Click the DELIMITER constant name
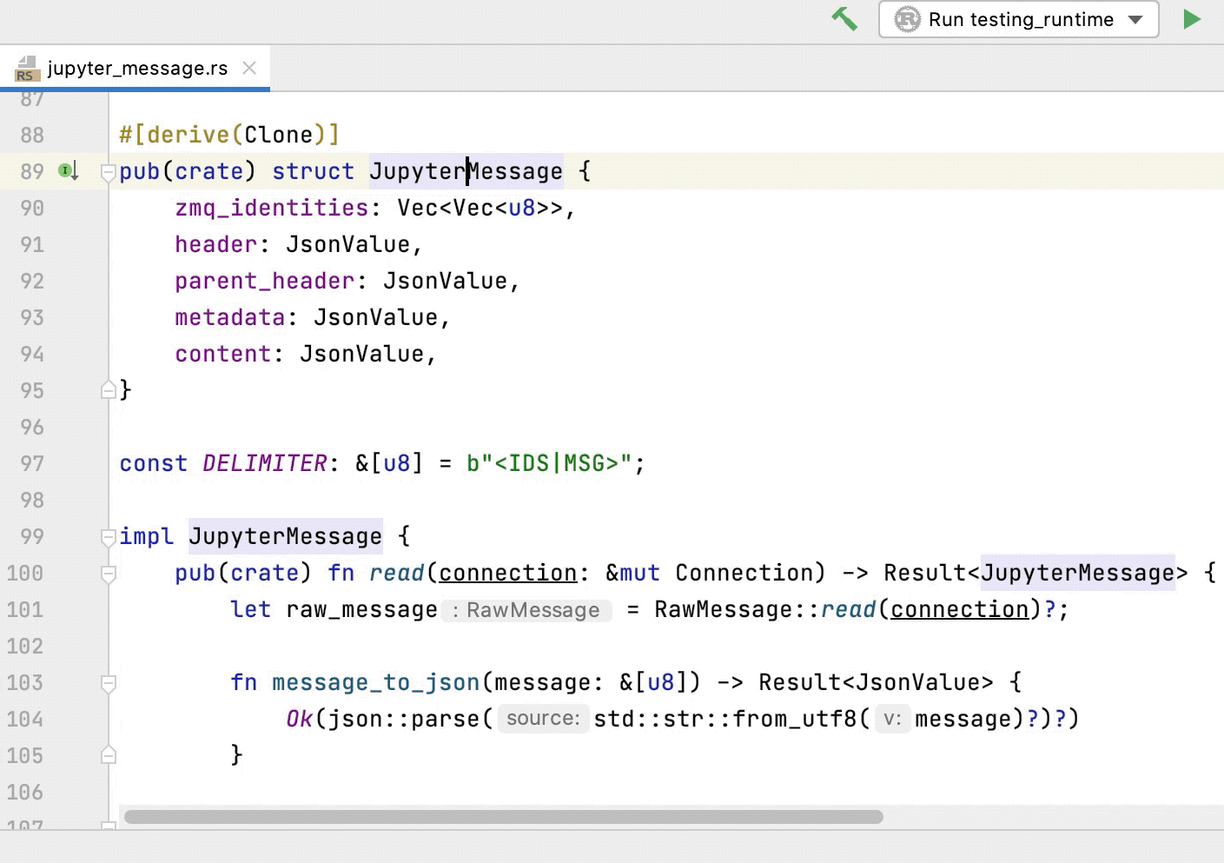 point(265,463)
